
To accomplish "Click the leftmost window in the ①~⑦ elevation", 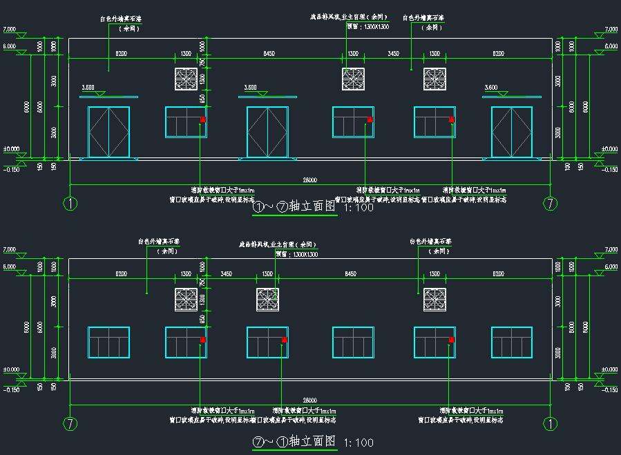I will [x=186, y=122].
